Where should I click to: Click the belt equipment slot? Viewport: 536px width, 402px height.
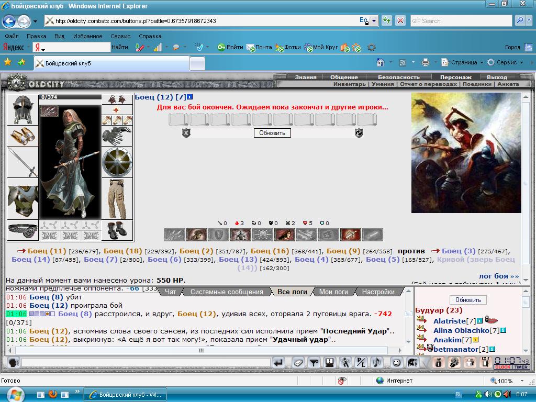[x=23, y=230]
